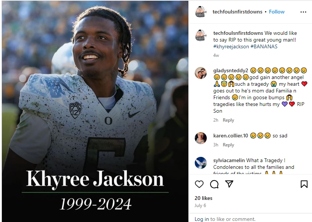This screenshot has width=312, height=222.
Task: Open #khyreejackson hashtag link
Action: [x=231, y=46]
